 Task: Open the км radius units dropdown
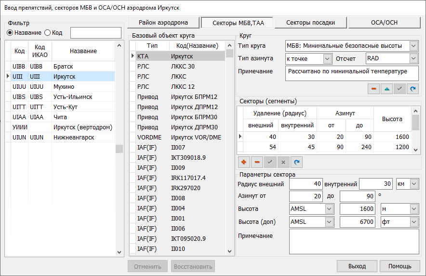coord(413,184)
